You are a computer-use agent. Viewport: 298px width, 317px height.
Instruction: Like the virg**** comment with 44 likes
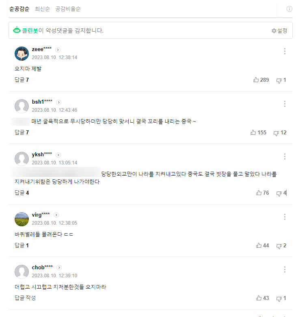point(263,245)
